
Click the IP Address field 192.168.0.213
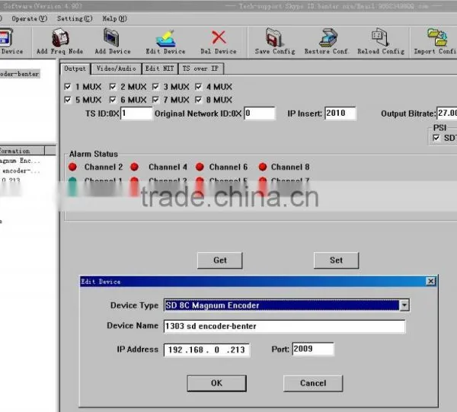coord(206,350)
